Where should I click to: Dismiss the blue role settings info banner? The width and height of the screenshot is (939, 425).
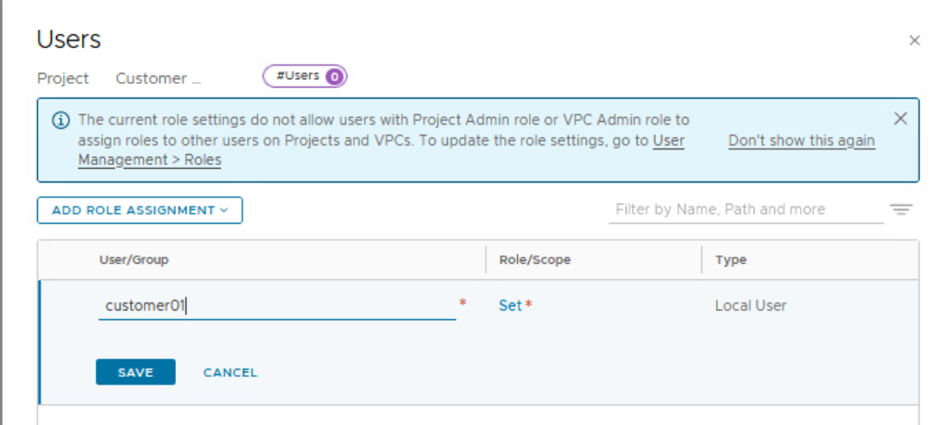(900, 119)
